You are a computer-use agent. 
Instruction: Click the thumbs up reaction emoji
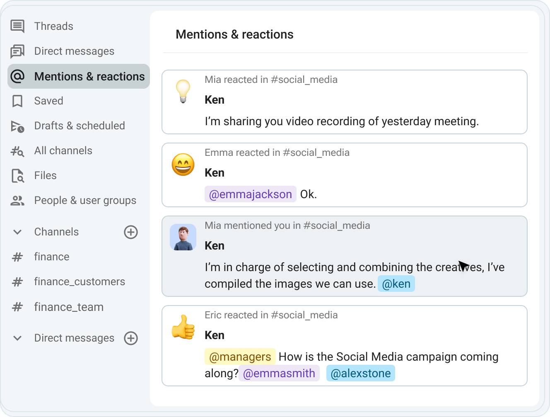[x=183, y=327]
